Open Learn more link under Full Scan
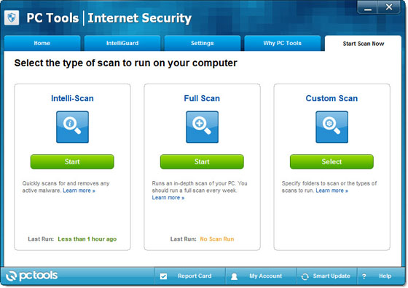 click(168, 198)
